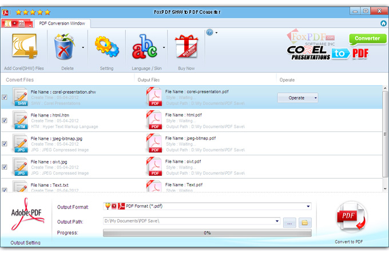
Task: Click the PDF icon for corel-presentation.pdf
Action: (154, 97)
